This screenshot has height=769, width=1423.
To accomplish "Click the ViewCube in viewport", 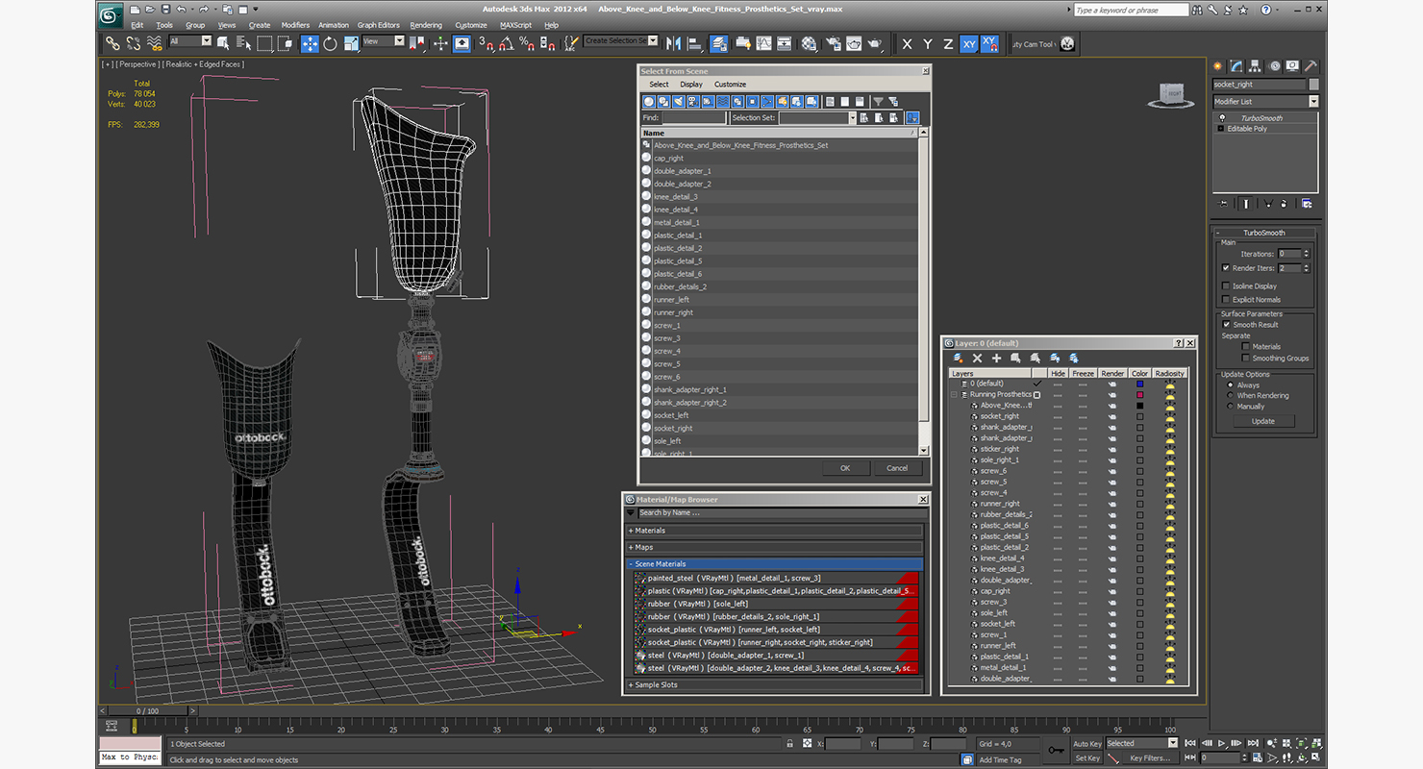I will click(1172, 94).
